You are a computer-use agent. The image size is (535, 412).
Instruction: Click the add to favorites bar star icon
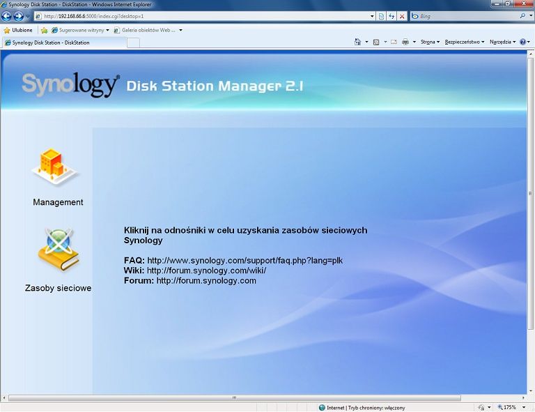click(x=44, y=30)
